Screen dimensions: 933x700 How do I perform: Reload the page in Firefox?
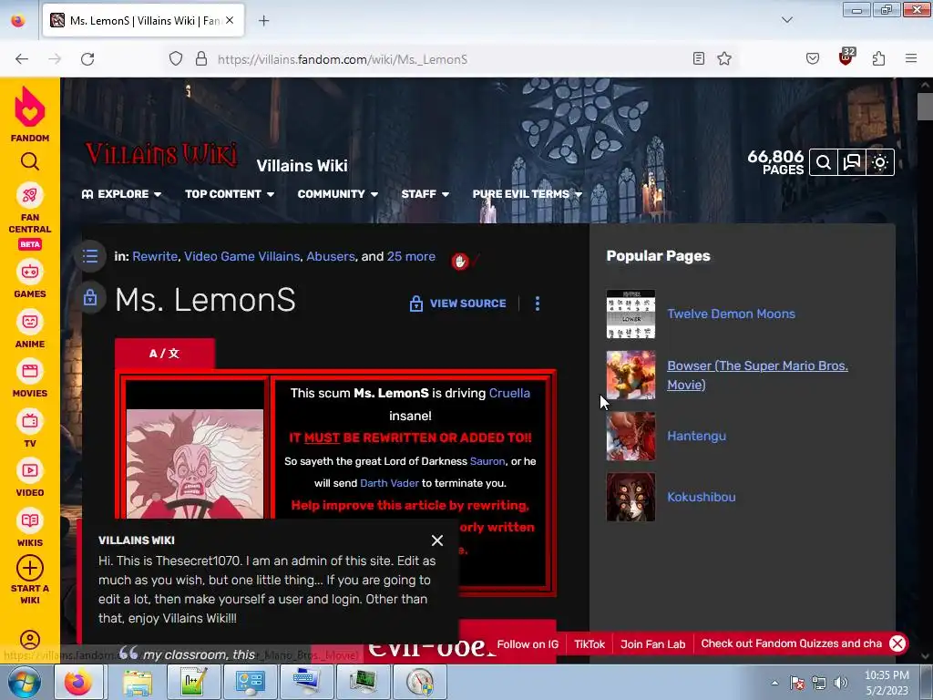pyautogui.click(x=87, y=59)
